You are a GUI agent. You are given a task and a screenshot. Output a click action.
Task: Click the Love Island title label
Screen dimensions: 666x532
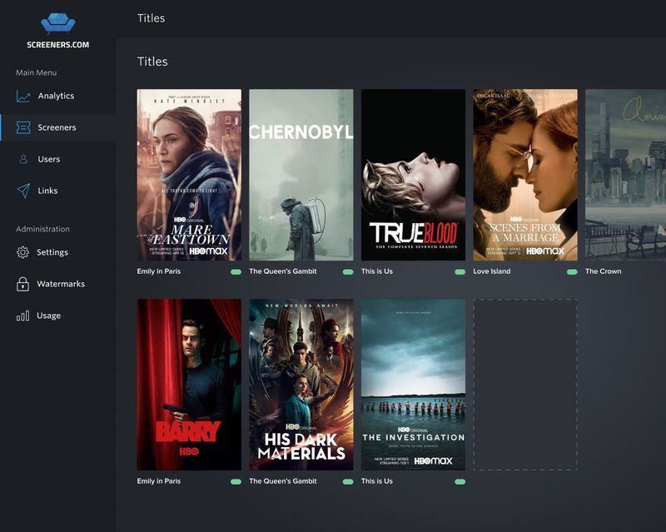click(x=492, y=271)
